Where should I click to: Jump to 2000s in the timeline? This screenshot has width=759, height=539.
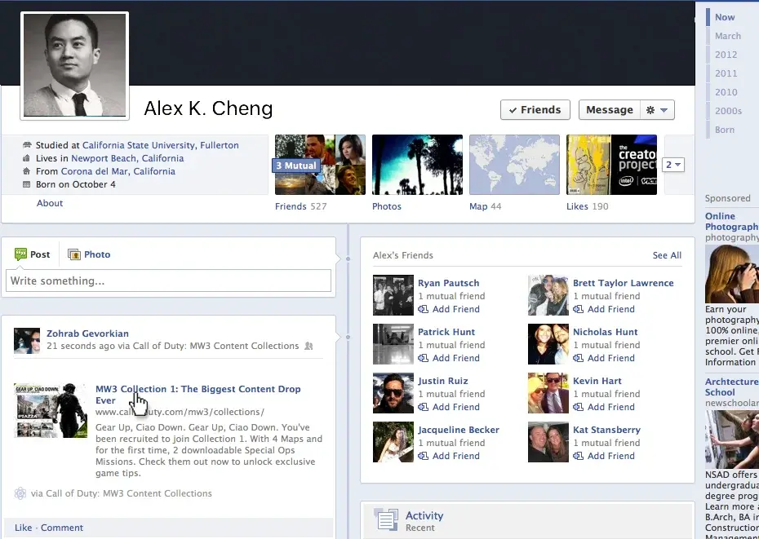[x=728, y=111]
